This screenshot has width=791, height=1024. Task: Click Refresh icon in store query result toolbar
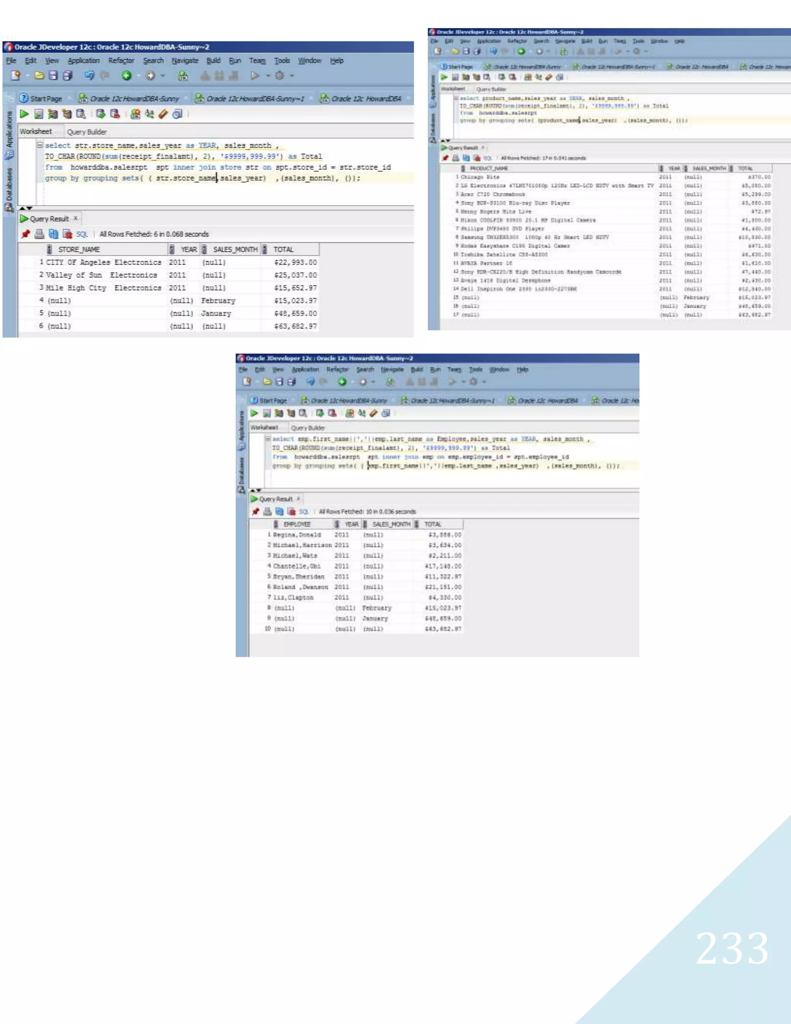click(x=53, y=233)
